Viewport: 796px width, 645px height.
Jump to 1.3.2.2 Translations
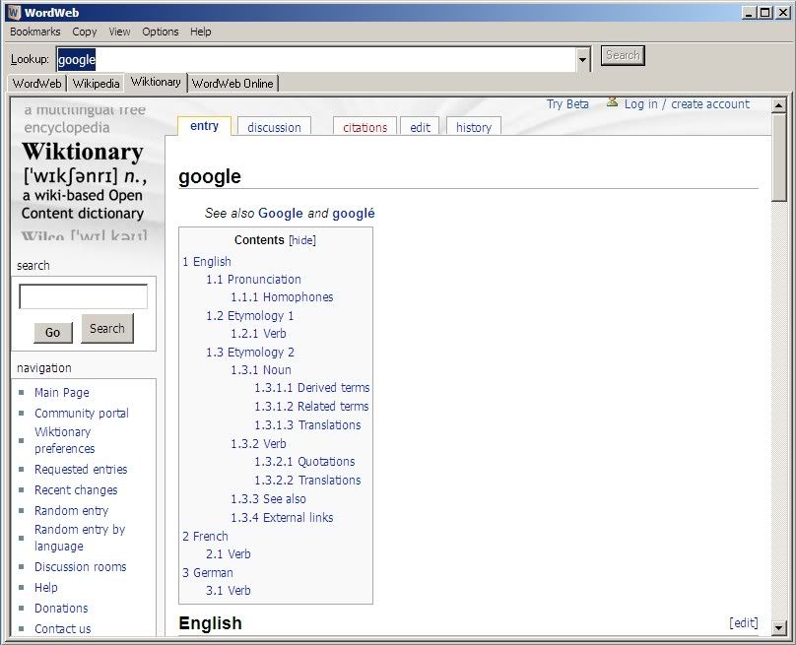[x=307, y=481]
